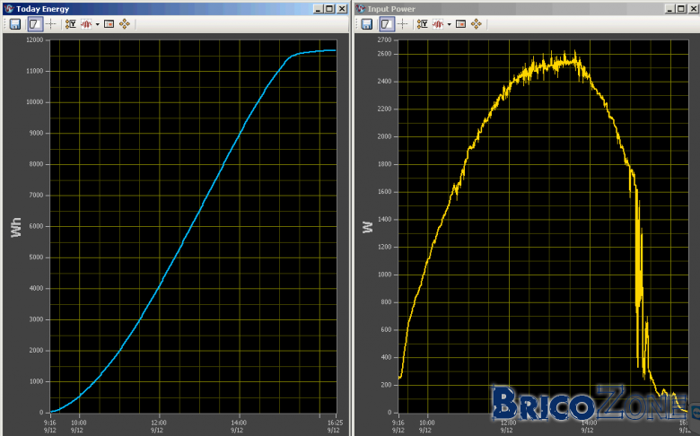Click red waveform icon in Input Power toolbar
Viewport: 700px width, 436px height.
[438, 24]
